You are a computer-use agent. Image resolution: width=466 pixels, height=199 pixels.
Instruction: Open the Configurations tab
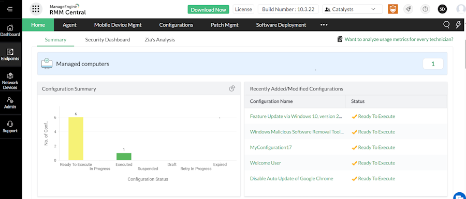coord(176,25)
